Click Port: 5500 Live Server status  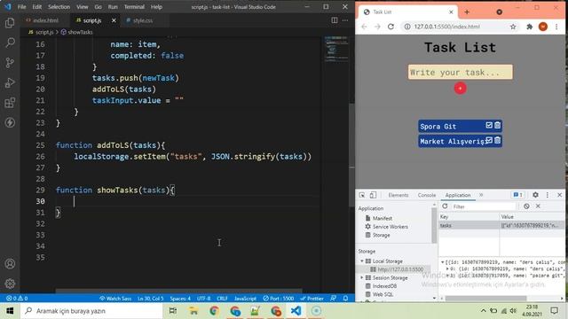(x=278, y=299)
